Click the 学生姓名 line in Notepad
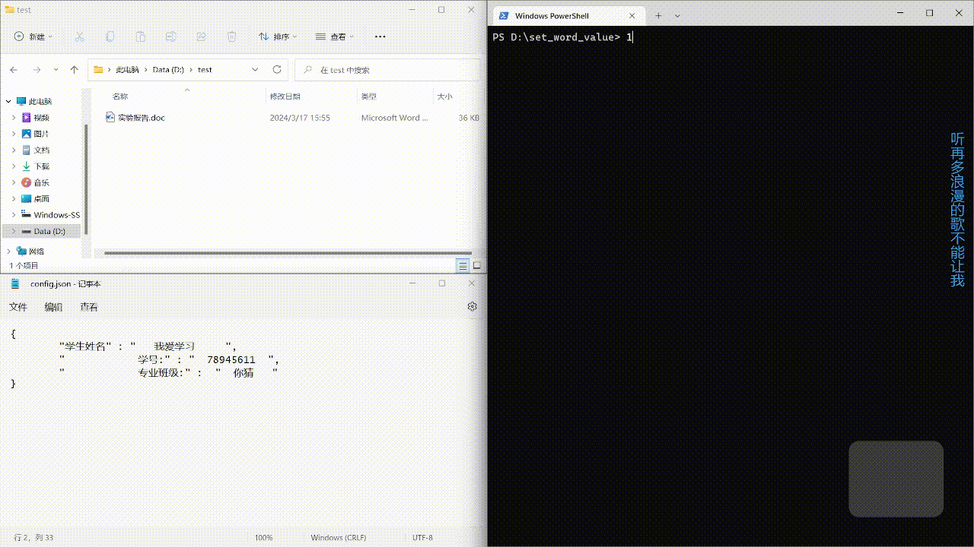This screenshot has width=974, height=547. point(148,346)
